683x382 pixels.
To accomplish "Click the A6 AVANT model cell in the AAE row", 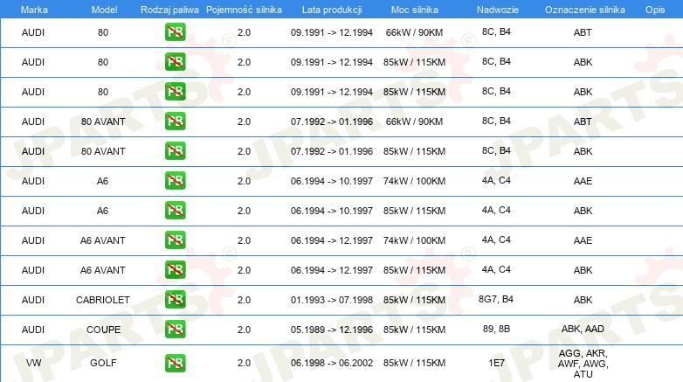I will pos(103,240).
